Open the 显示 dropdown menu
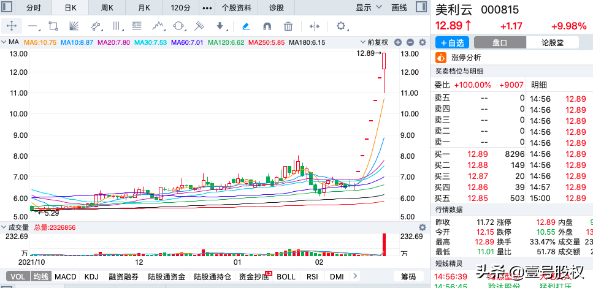This screenshot has height=288, width=593. pos(369,8)
